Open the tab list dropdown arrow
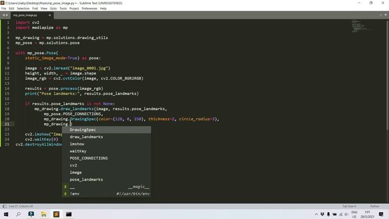This screenshot has width=389, height=219. tap(385, 15)
